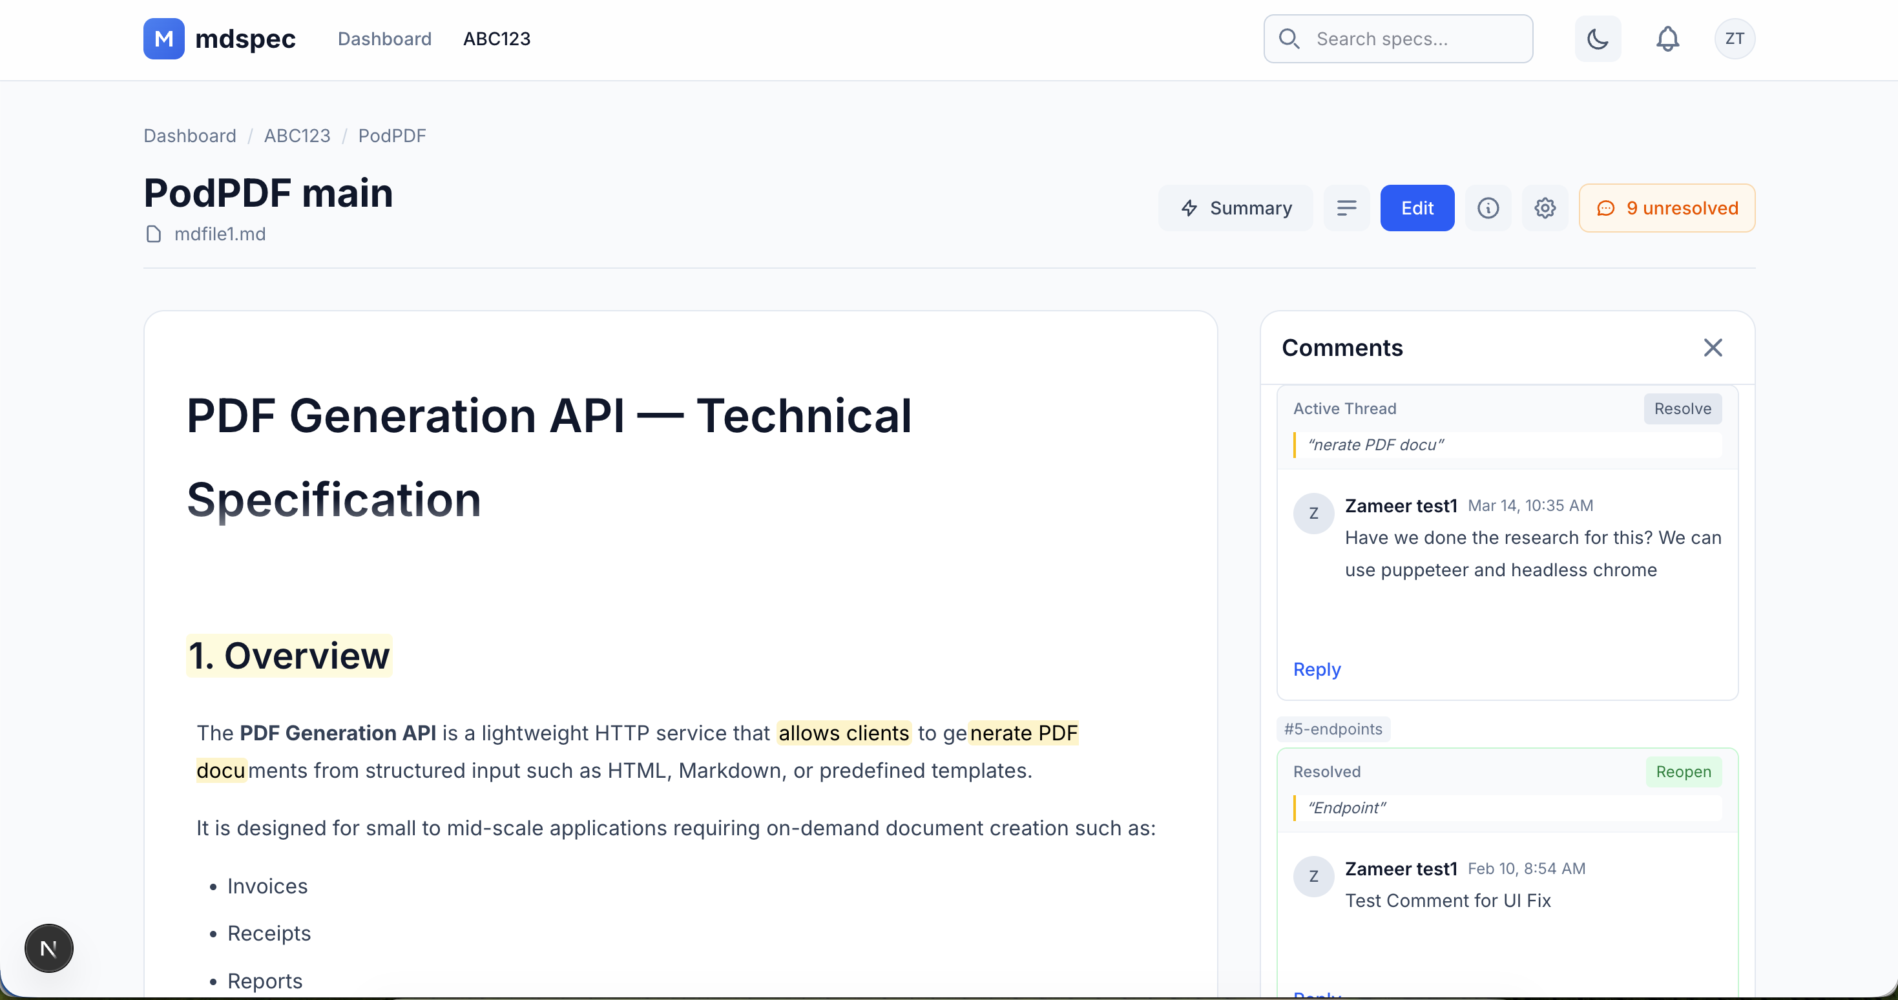Image resolution: width=1898 pixels, height=1000 pixels.
Task: Click highlighted "allows clients" text
Action: (843, 733)
